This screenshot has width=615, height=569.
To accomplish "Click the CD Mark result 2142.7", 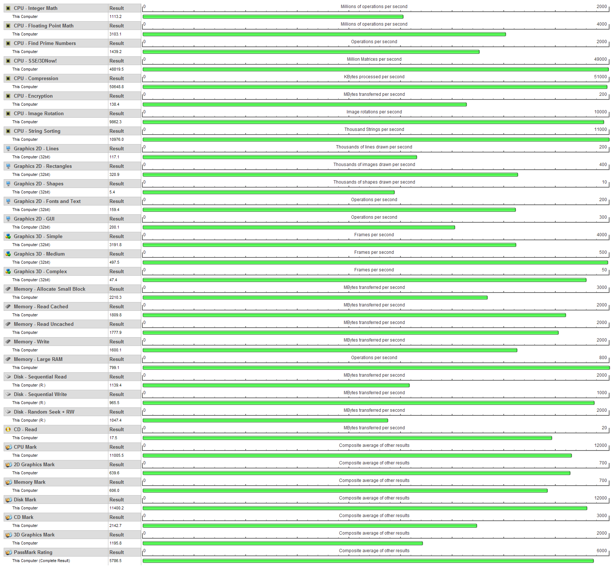I will pos(115,525).
